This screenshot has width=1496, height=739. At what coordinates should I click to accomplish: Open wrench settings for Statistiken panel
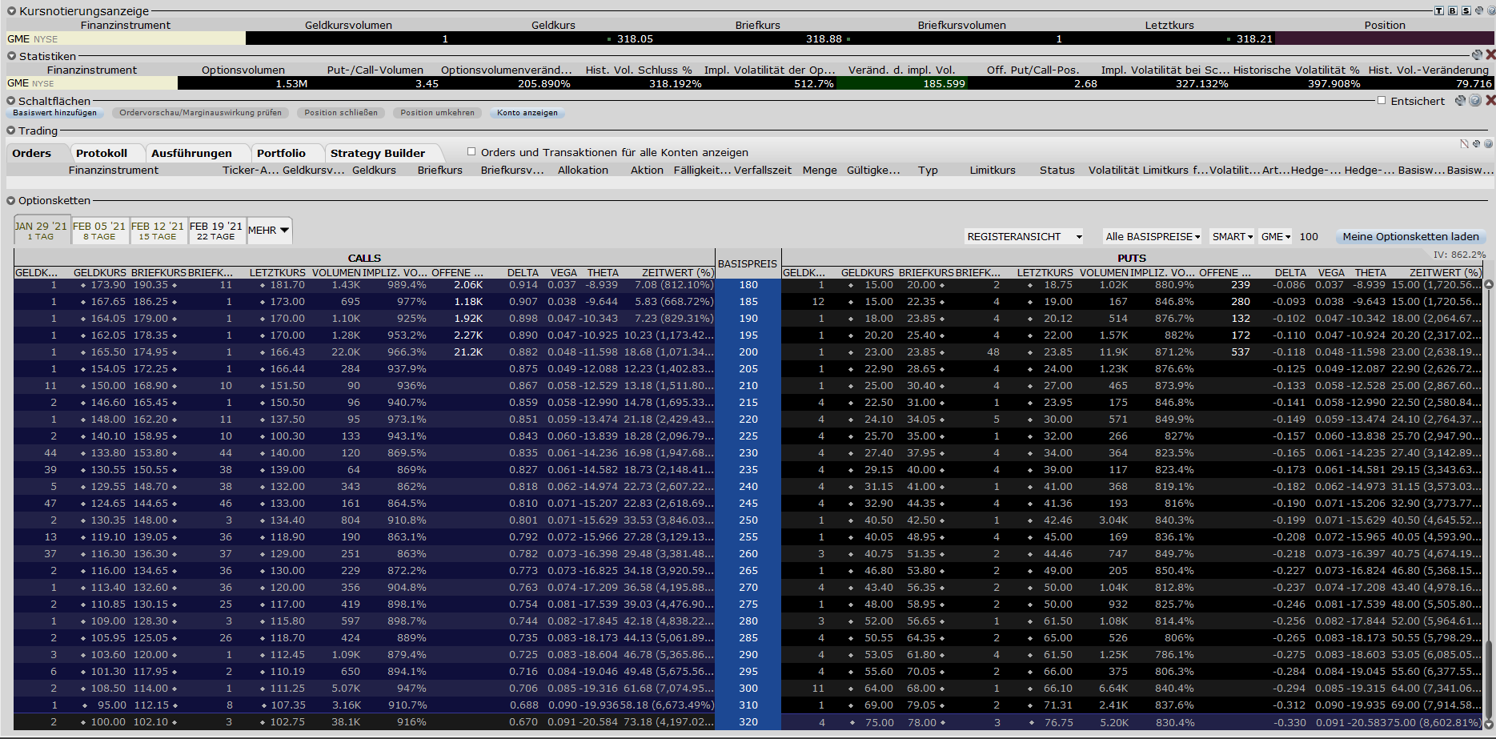(x=1478, y=55)
